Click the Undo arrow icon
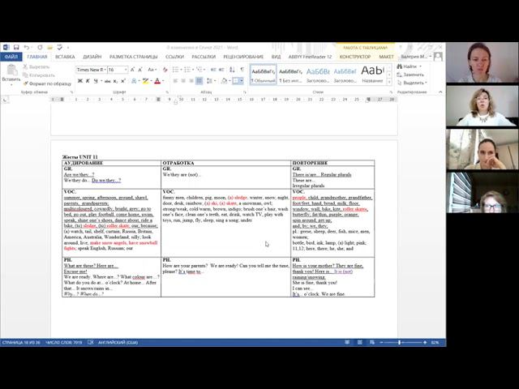 [26, 47]
